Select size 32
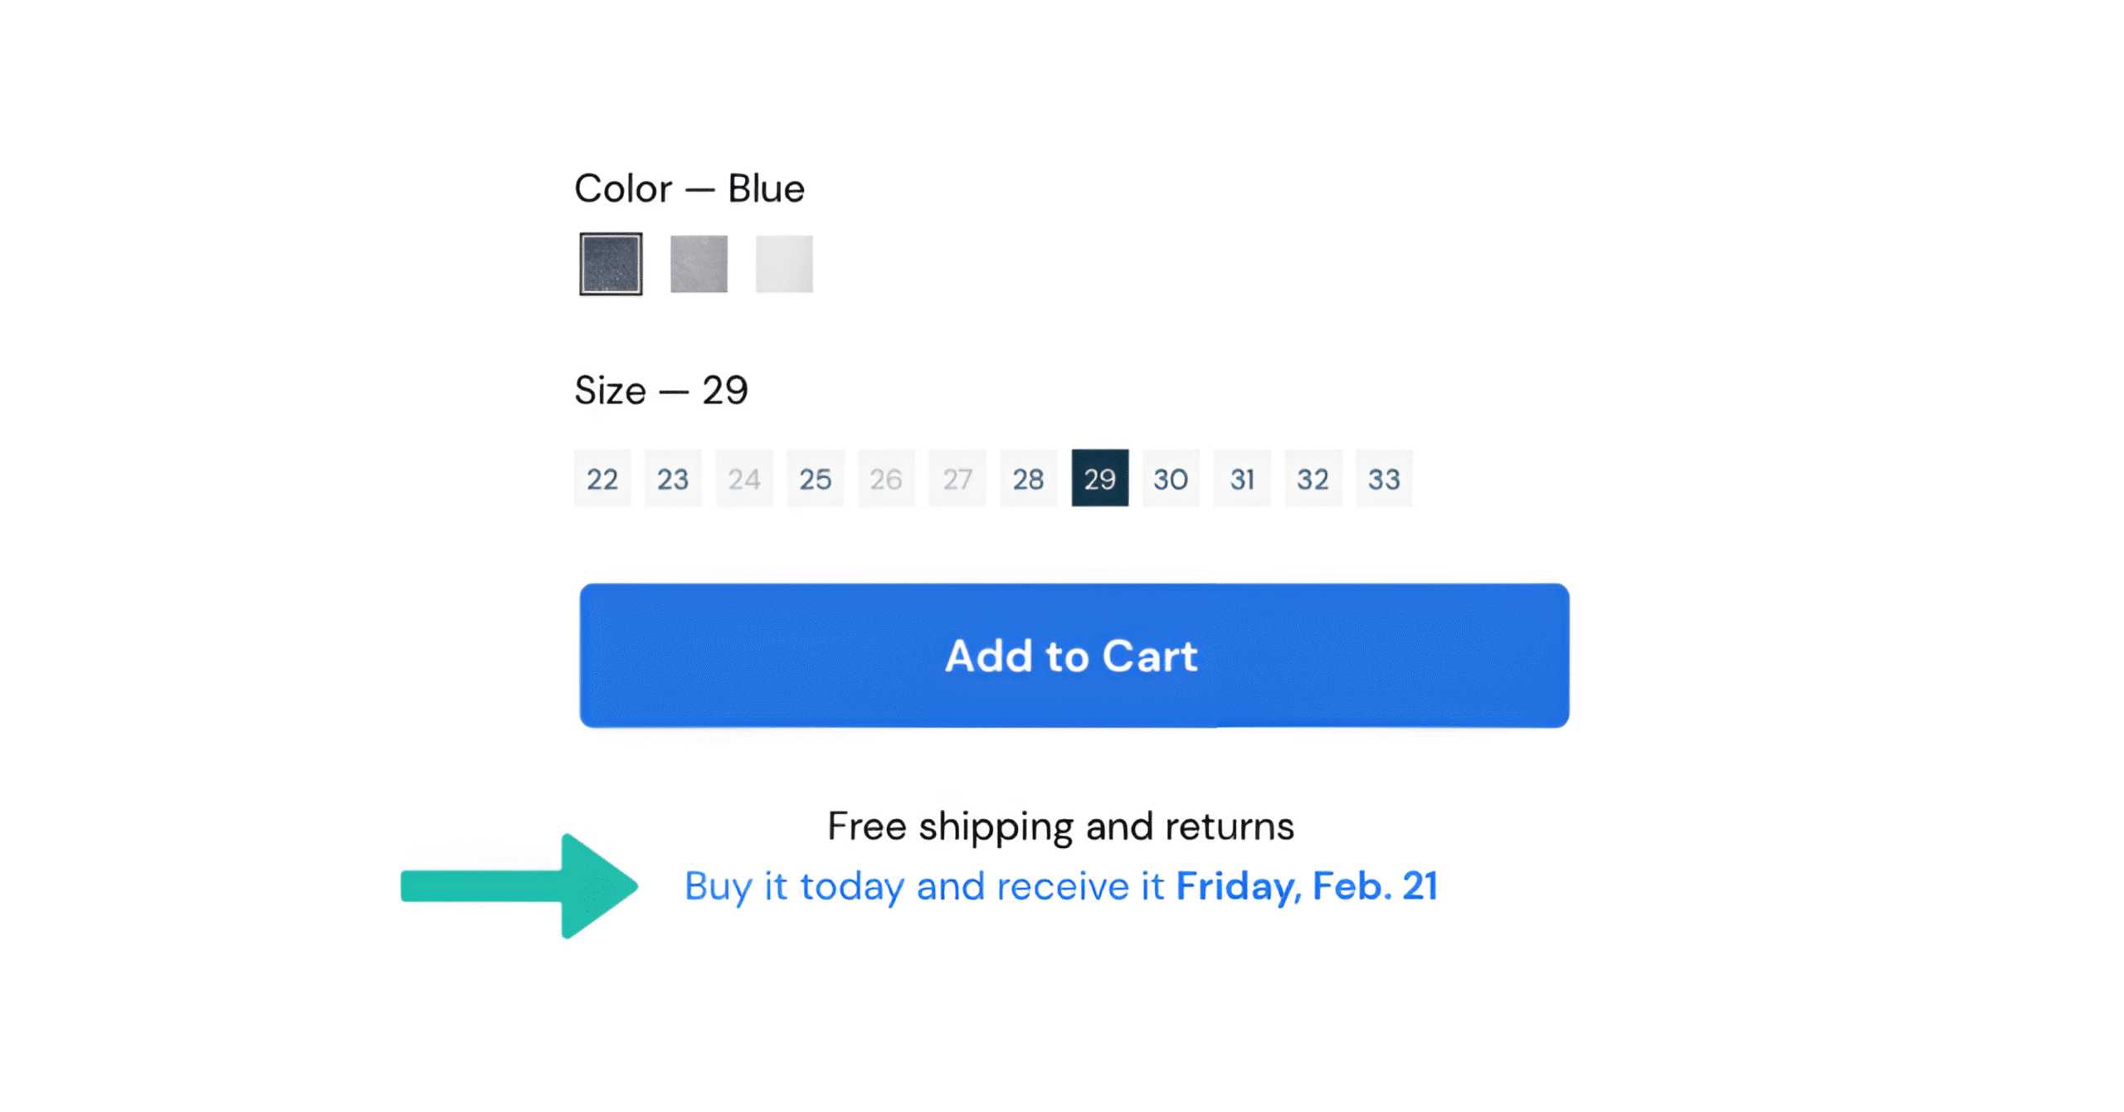Screen dimensions: 2124x1112 pyautogui.click(x=1313, y=478)
